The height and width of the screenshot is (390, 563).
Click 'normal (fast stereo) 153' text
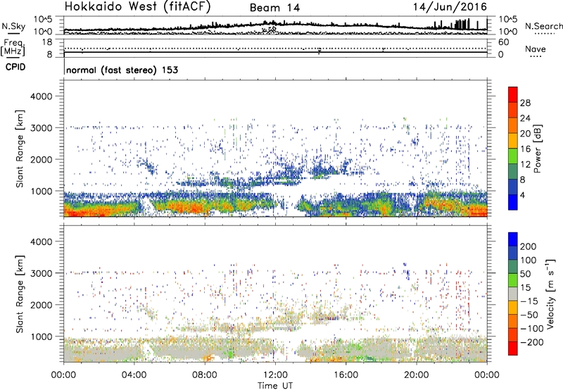coord(122,70)
